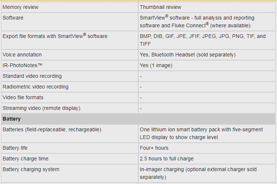Click the "IR-PhotoNotes" row label

tap(23, 65)
